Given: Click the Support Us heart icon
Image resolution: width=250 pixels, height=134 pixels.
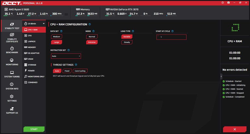Looking at the screenshot, I should (x=12, y=109).
